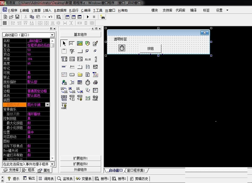Viewport: 252px width, 183px height.
Task: Select the radio button component in palette
Action: (x=95, y=51)
